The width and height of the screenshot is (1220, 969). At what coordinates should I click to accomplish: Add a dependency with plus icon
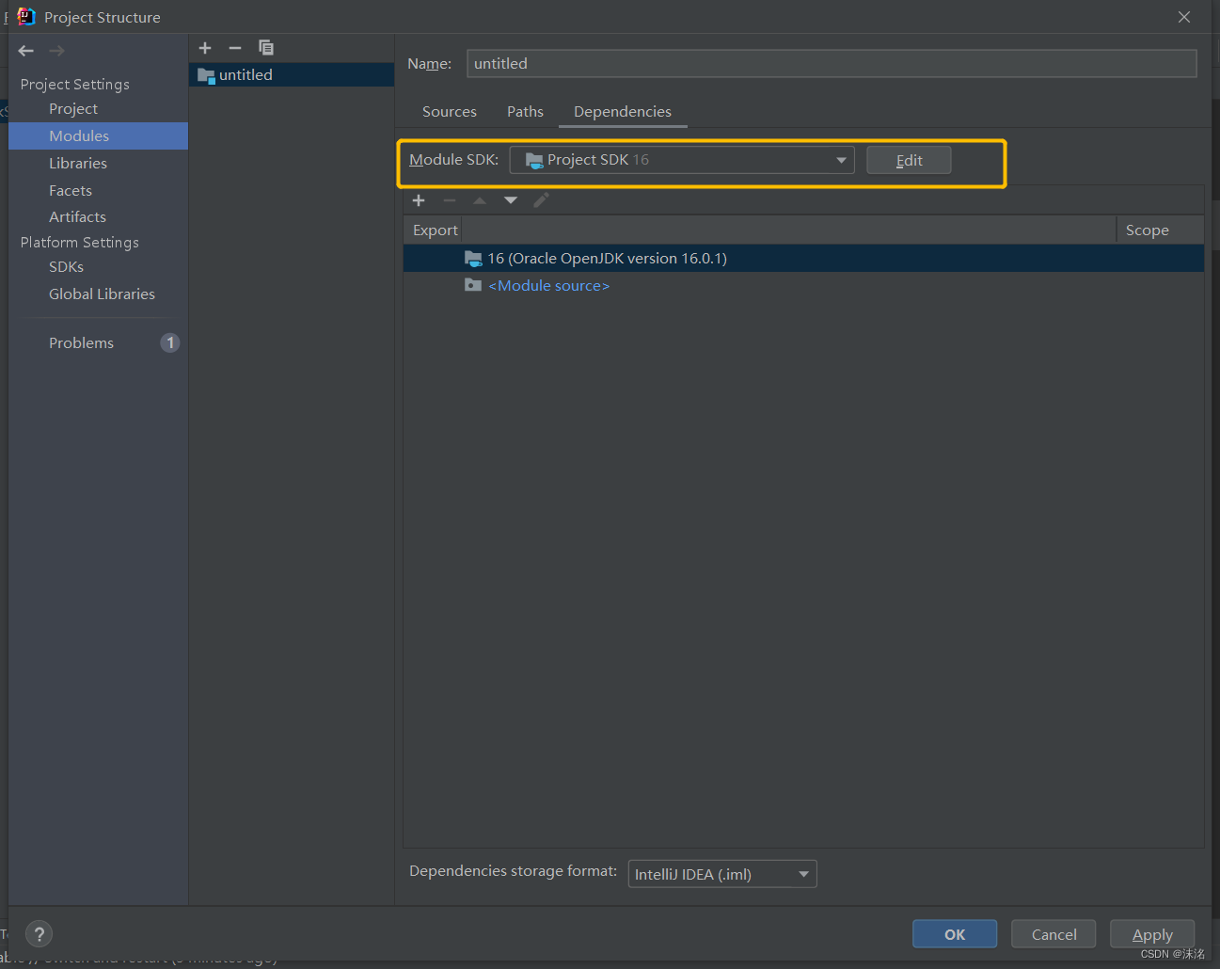pos(419,200)
